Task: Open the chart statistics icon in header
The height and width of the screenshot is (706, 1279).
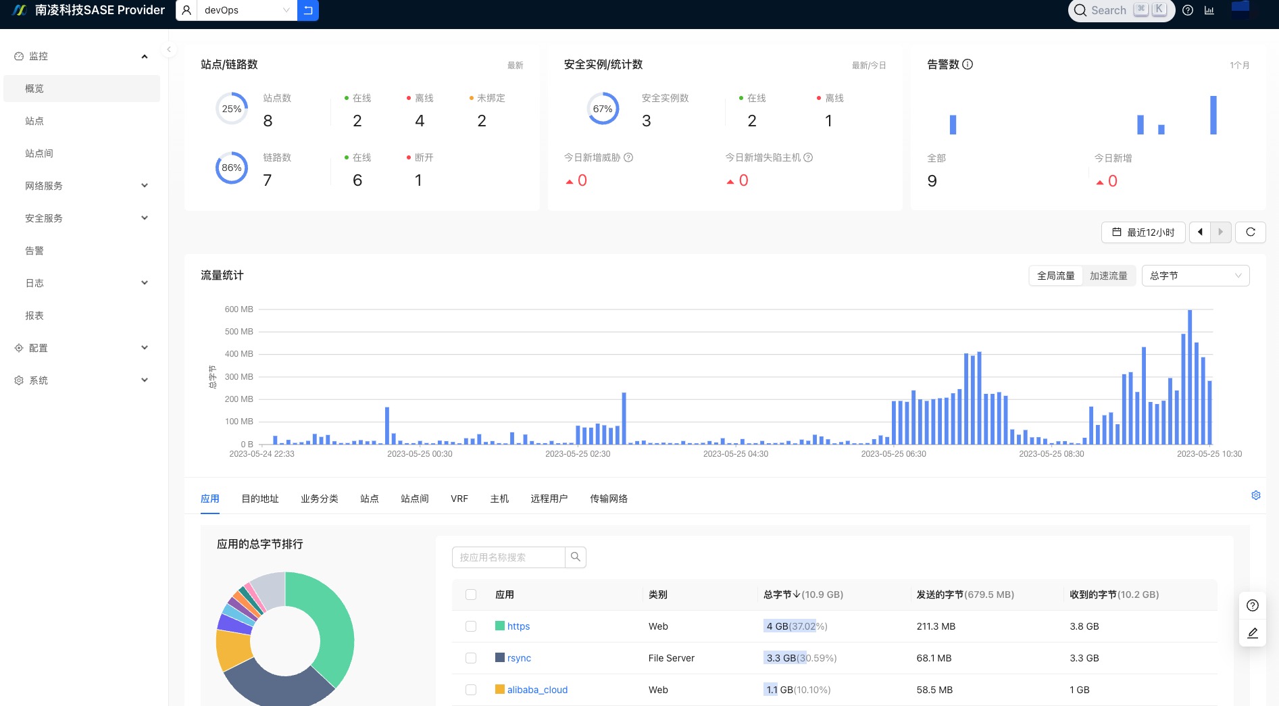Action: tap(1209, 10)
